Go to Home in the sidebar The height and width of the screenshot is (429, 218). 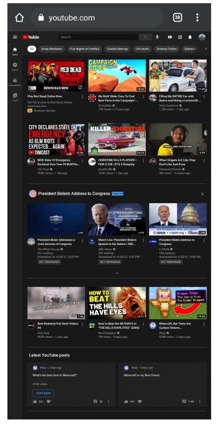click(x=15, y=51)
